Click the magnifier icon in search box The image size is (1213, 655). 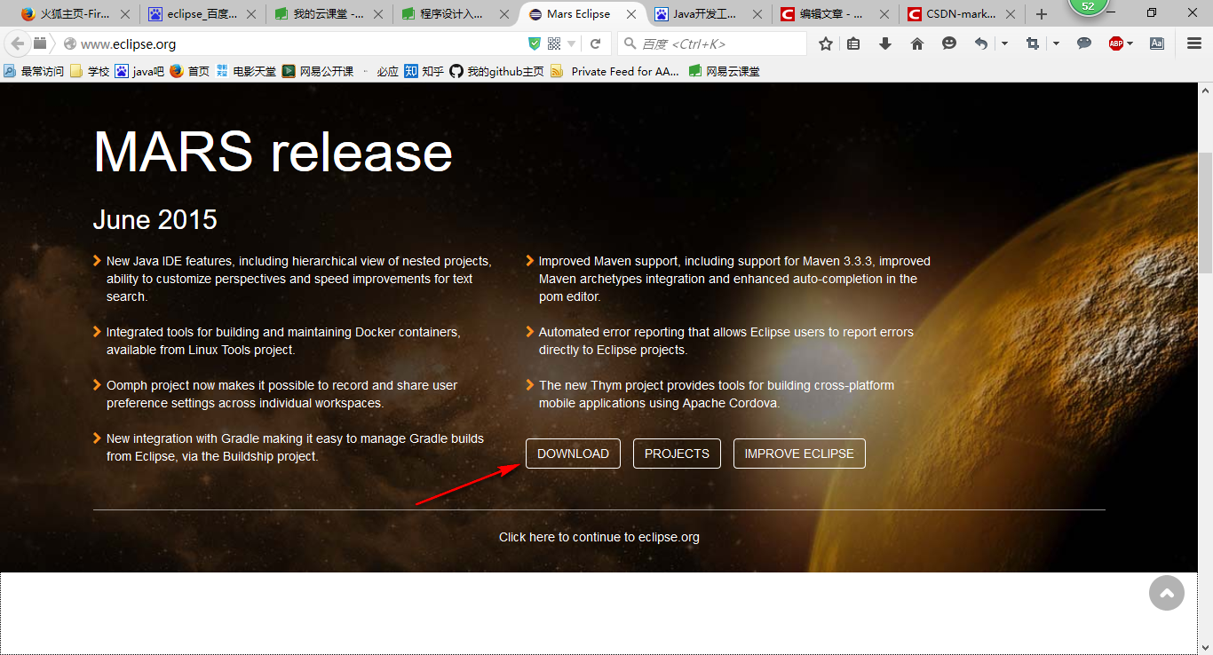coord(630,43)
